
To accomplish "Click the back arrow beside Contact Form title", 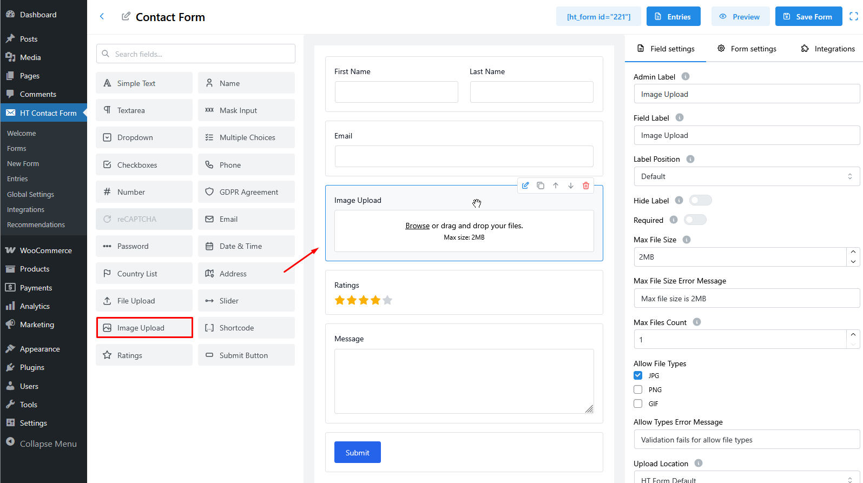I will (102, 17).
